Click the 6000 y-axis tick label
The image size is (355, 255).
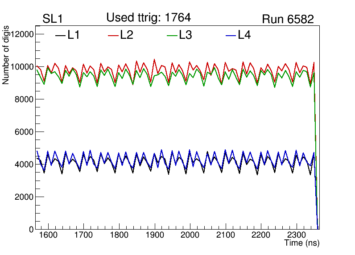coord(24,132)
